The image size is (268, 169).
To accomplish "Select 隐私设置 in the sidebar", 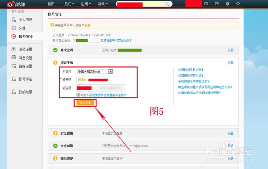I will coord(25,49).
